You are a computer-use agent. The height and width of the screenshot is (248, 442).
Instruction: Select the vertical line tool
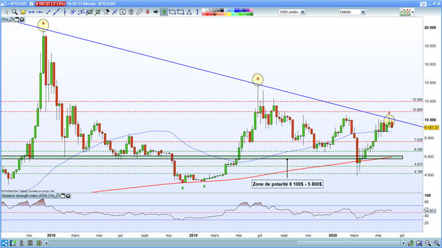coord(65,12)
